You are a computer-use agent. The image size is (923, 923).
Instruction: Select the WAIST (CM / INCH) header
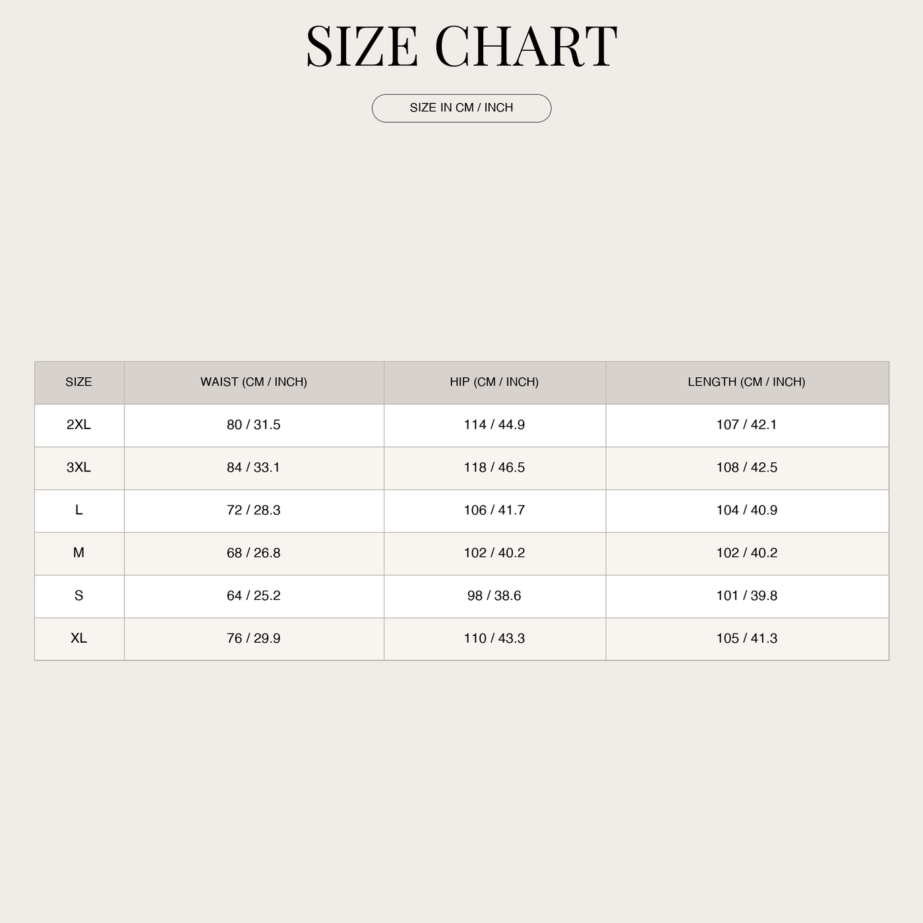pos(254,382)
